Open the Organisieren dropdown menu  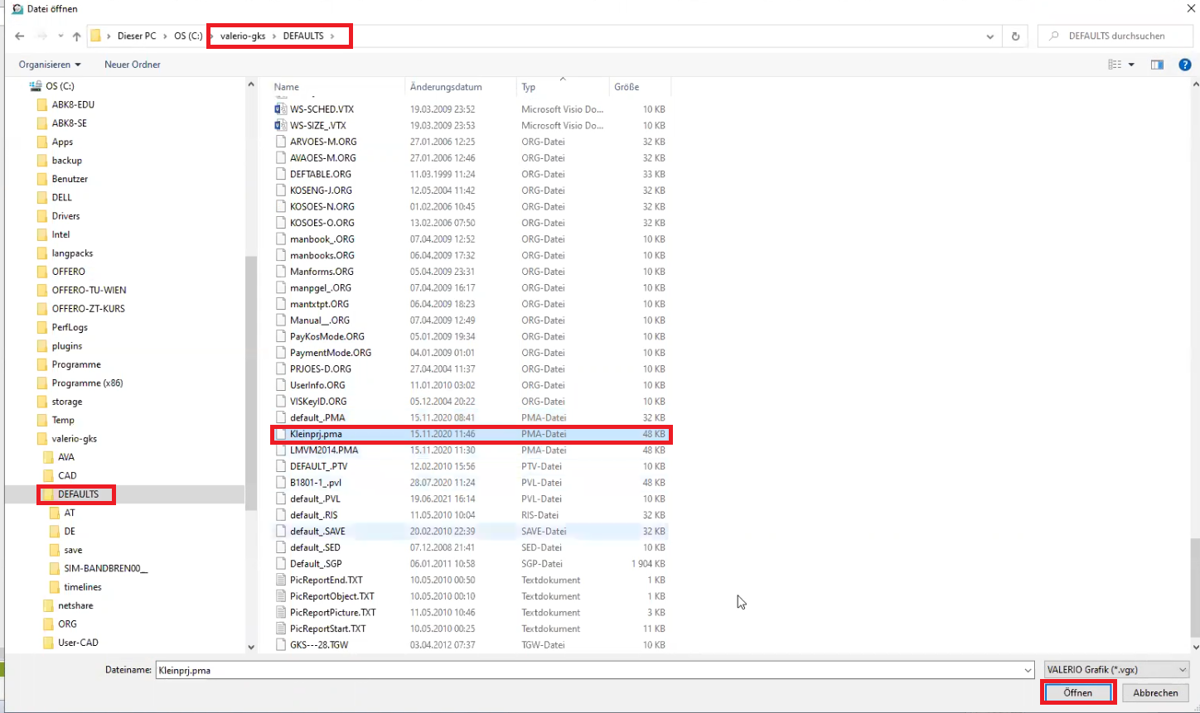(x=50, y=65)
